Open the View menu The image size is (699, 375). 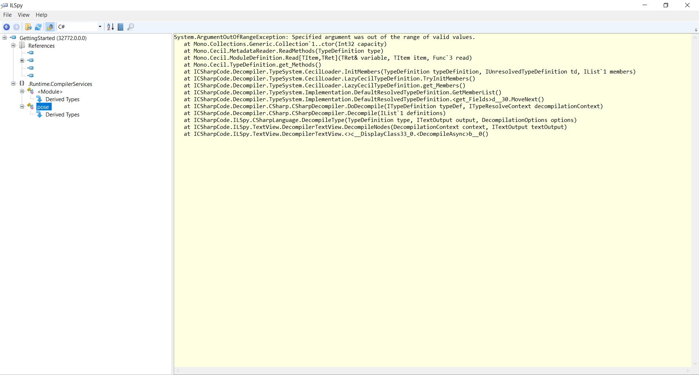(24, 15)
